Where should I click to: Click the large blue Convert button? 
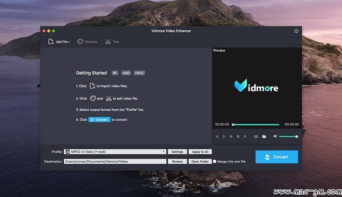tap(277, 157)
